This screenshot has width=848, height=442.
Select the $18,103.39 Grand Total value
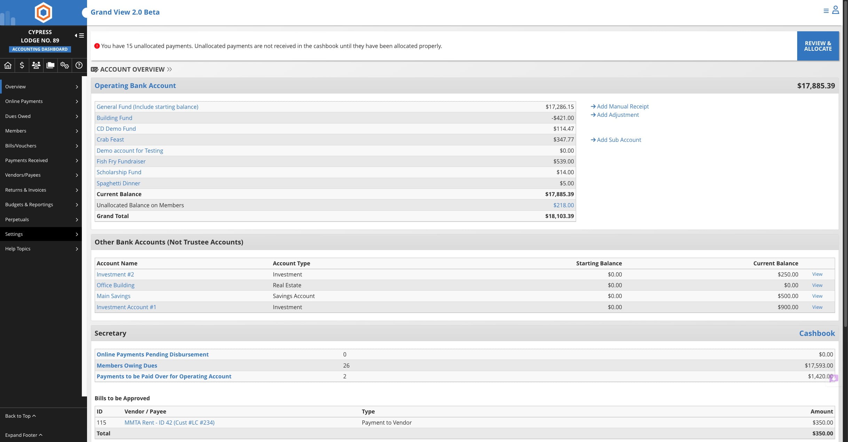coord(559,216)
